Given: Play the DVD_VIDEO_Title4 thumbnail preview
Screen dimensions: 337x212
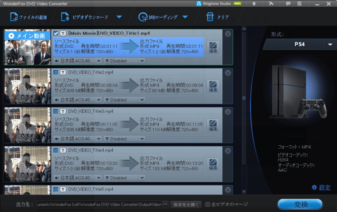Looking at the screenshot, I should 27,164.
